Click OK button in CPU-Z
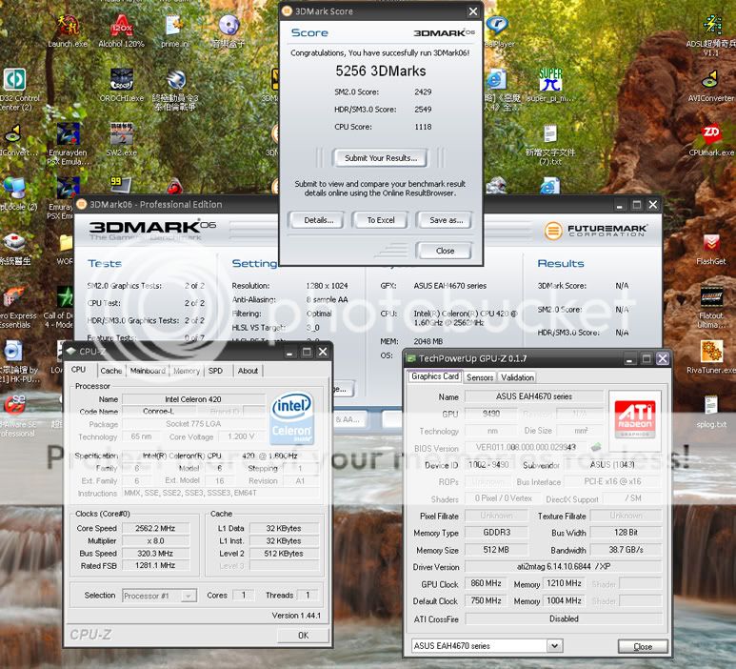 click(x=303, y=636)
